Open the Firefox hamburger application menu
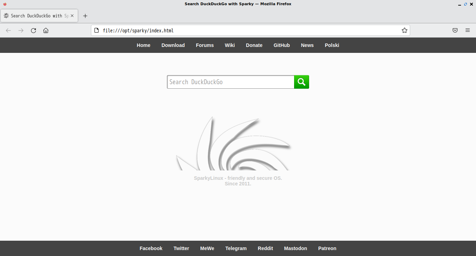This screenshot has height=256, width=476. point(468,31)
